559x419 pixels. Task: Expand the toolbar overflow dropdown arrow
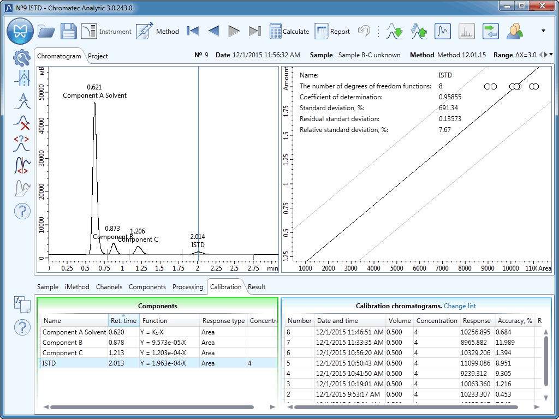point(543,31)
